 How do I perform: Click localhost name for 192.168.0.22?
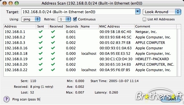pyautogui.click(x=89, y=70)
